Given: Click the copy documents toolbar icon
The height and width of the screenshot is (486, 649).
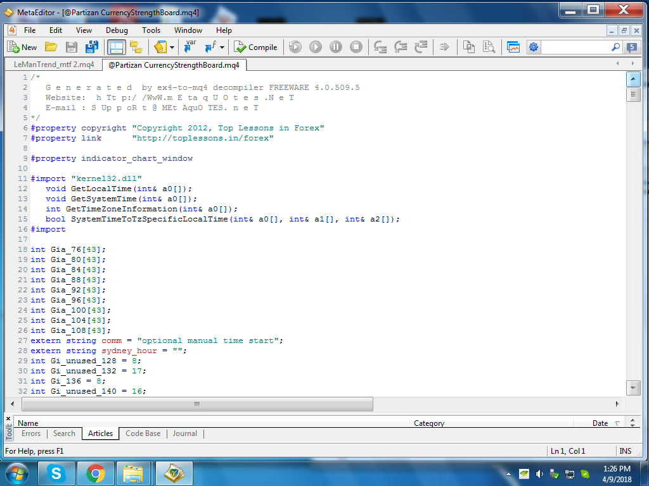Looking at the screenshot, I should pos(468,47).
